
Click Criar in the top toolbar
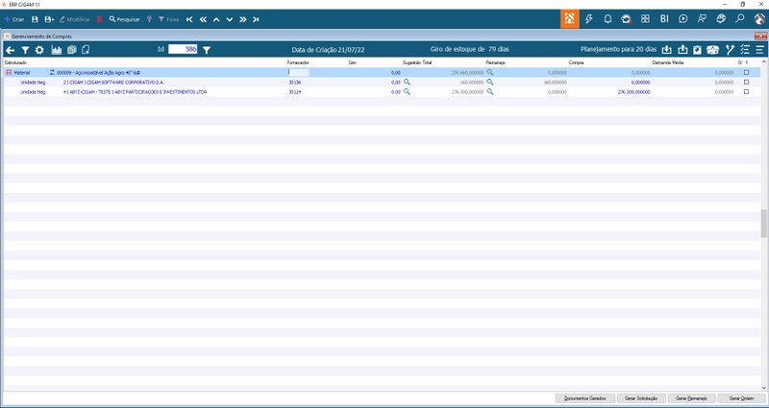13,19
